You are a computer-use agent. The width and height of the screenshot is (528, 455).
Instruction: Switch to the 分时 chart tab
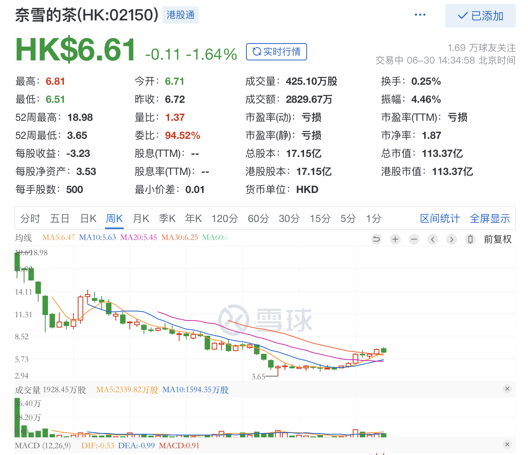click(30, 218)
